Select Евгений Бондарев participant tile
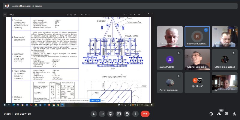This screenshot has height=120, width=240. (x=224, y=60)
